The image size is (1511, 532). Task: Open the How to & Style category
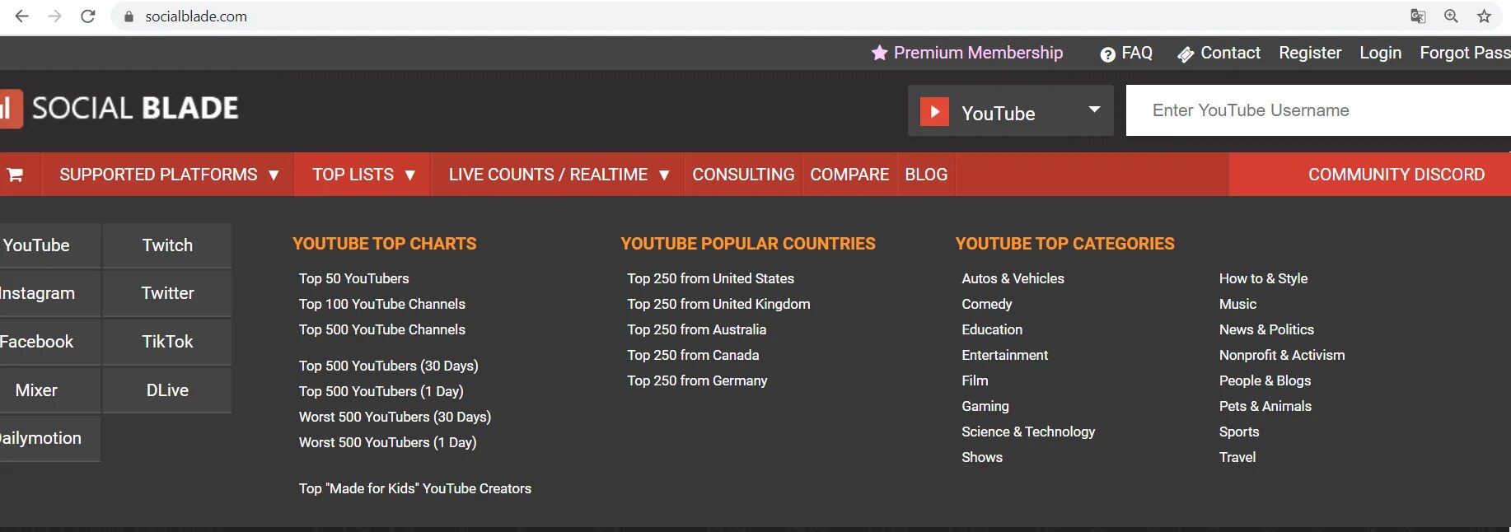pyautogui.click(x=1263, y=278)
